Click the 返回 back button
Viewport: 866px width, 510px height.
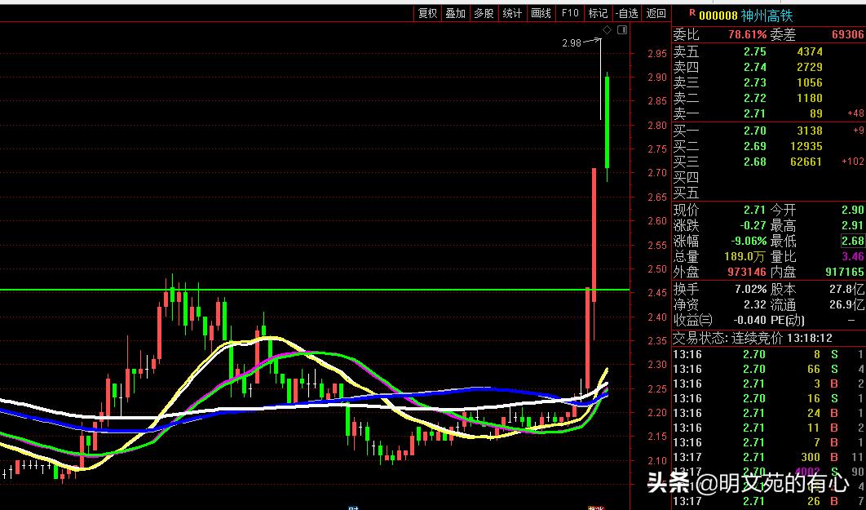click(x=656, y=13)
